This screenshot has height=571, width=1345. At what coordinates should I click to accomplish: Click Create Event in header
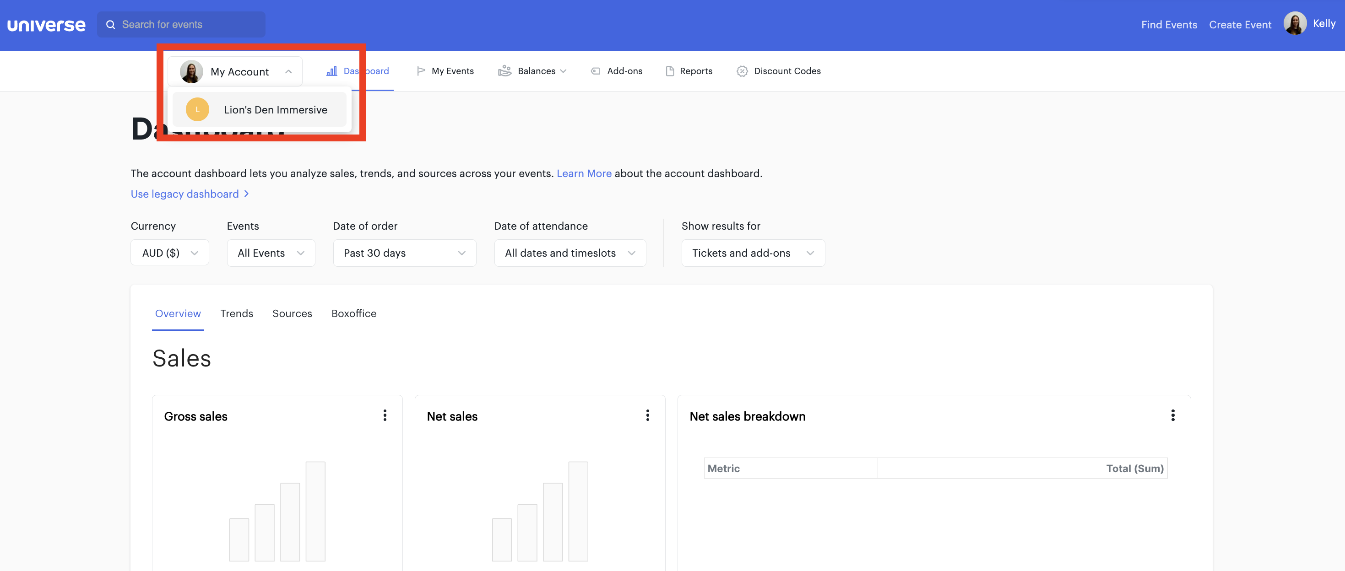pyautogui.click(x=1240, y=25)
